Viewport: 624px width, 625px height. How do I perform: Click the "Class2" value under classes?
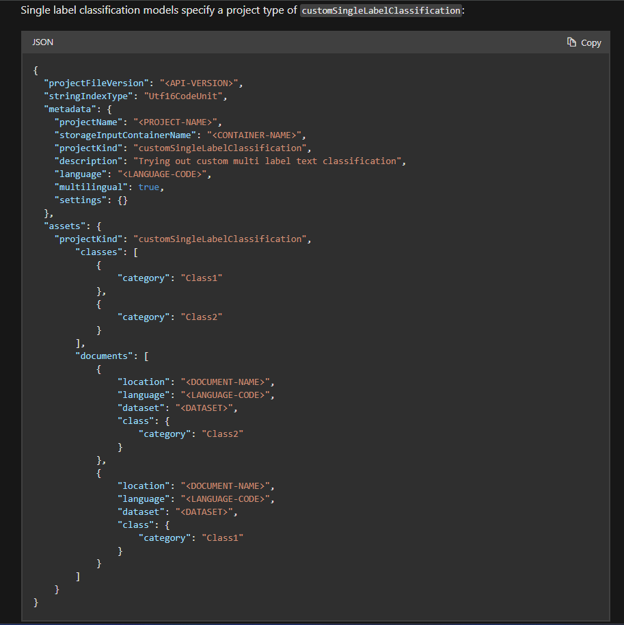[x=201, y=317]
